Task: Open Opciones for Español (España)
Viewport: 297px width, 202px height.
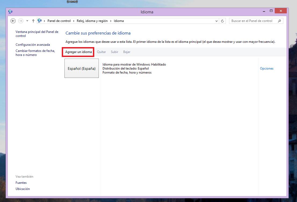Action: 266,68
